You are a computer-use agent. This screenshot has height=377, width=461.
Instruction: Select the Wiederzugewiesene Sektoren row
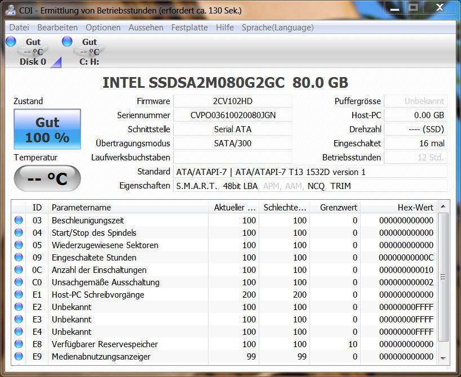tap(224, 245)
